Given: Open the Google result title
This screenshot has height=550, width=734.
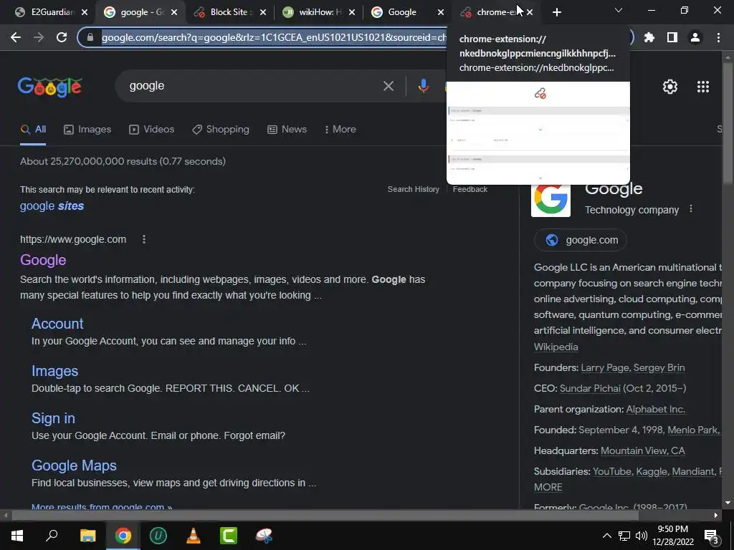Looking at the screenshot, I should [x=43, y=260].
